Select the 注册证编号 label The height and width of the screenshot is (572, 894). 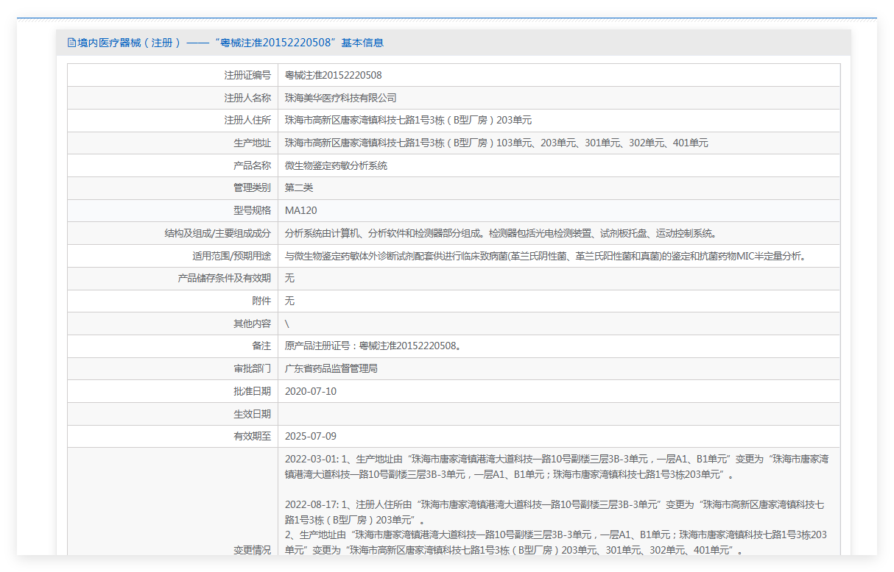click(x=247, y=75)
